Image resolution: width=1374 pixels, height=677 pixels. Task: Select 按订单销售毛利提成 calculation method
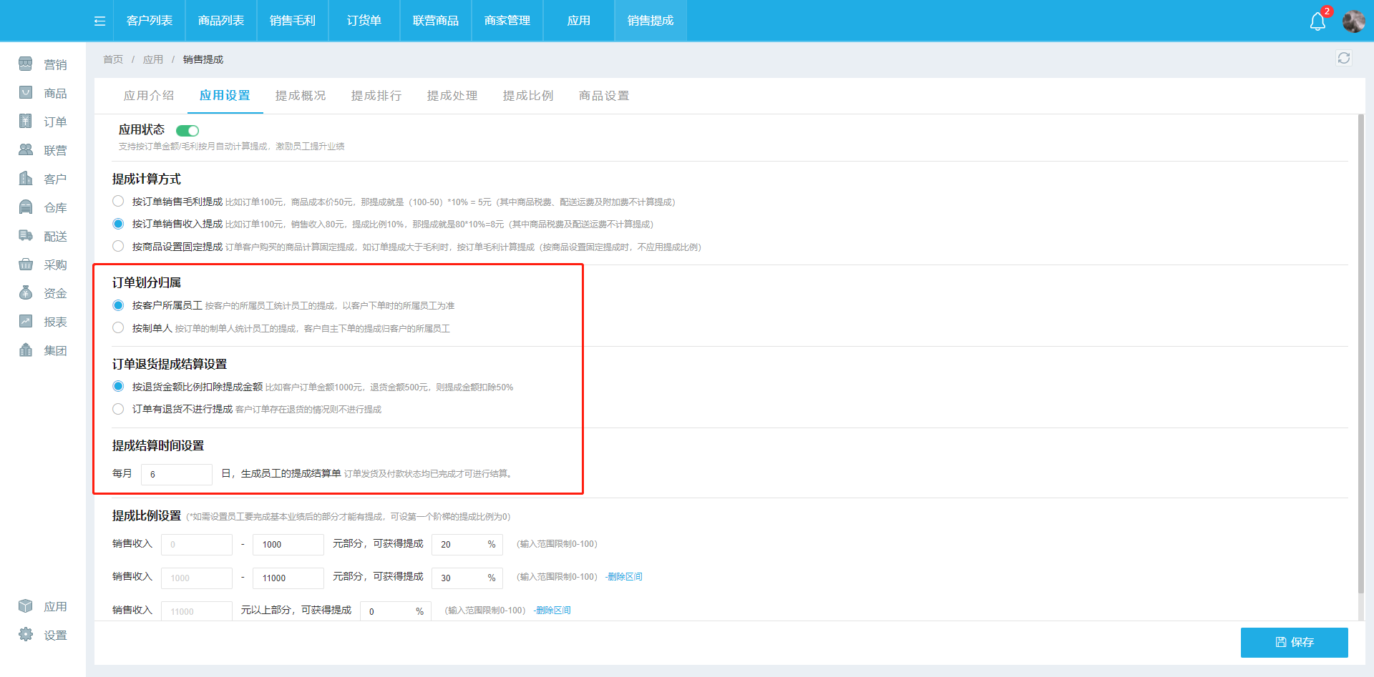click(118, 201)
